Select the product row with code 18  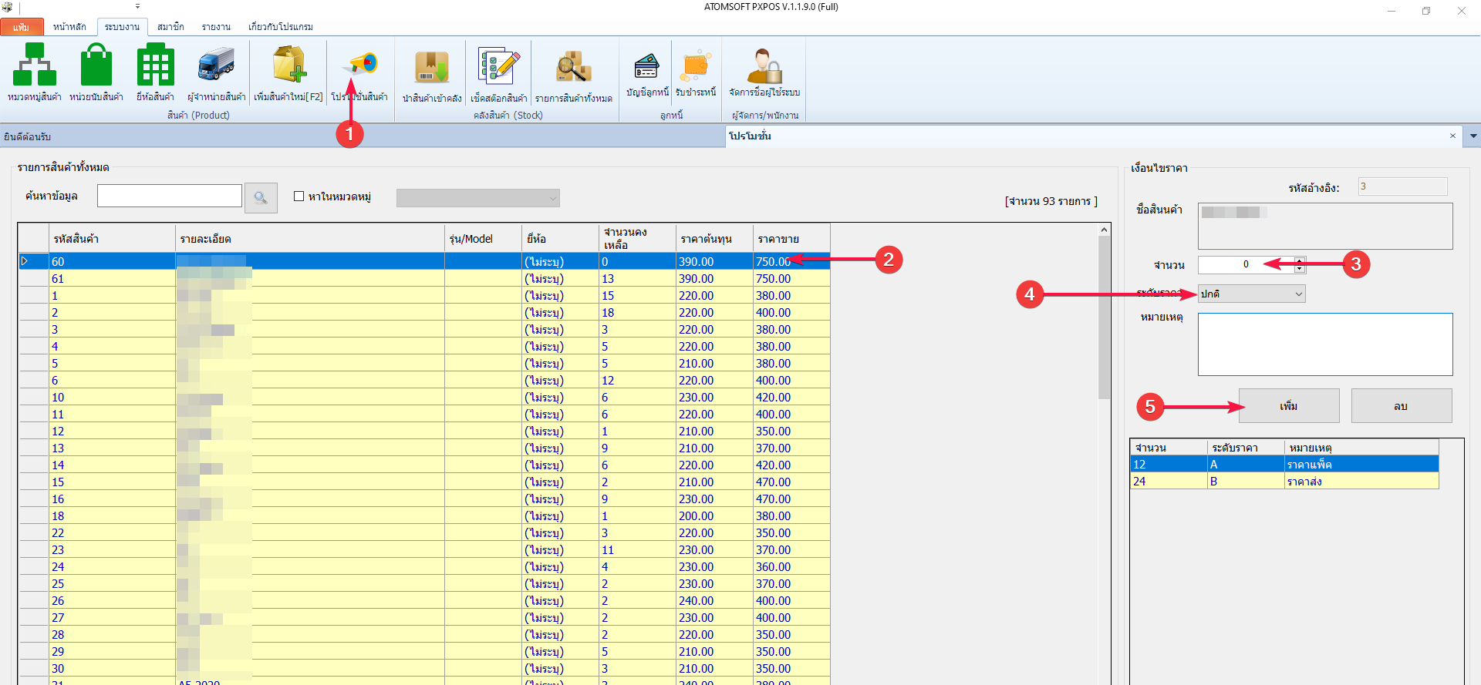tap(424, 515)
